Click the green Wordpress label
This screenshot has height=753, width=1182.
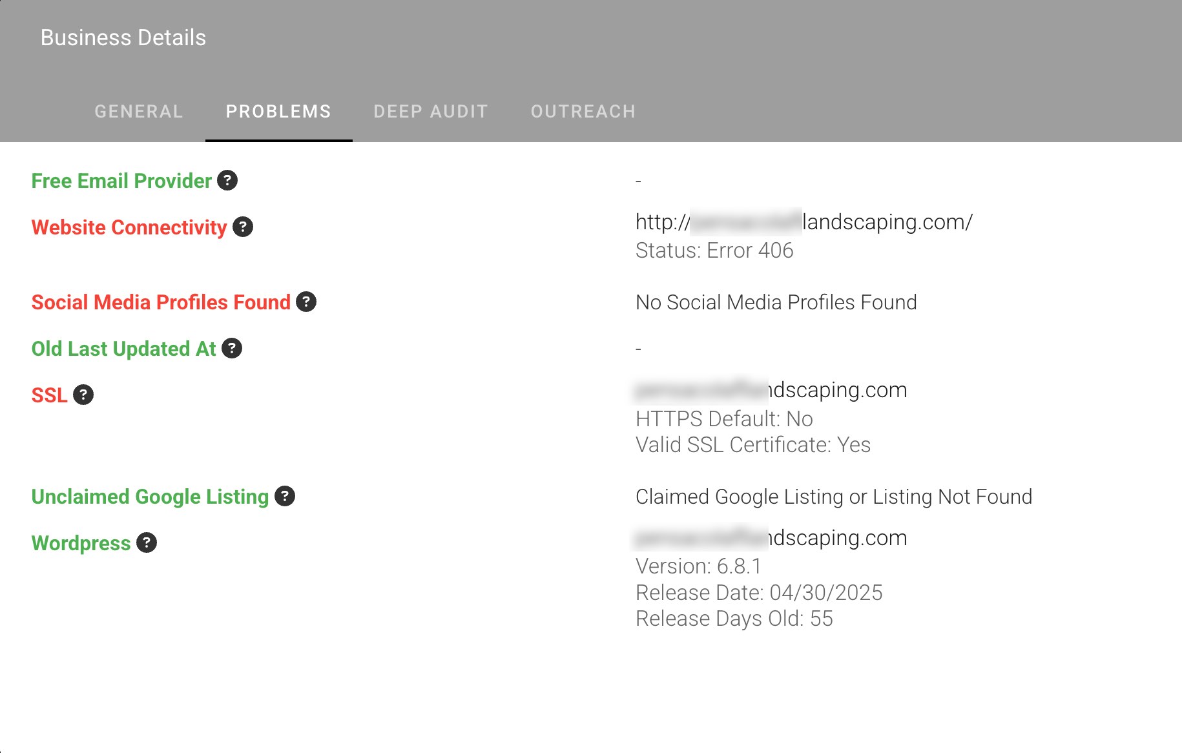[x=81, y=543]
